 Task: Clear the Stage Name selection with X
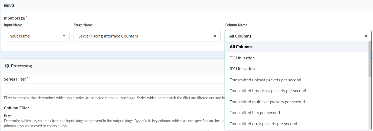pyautogui.click(x=215, y=36)
